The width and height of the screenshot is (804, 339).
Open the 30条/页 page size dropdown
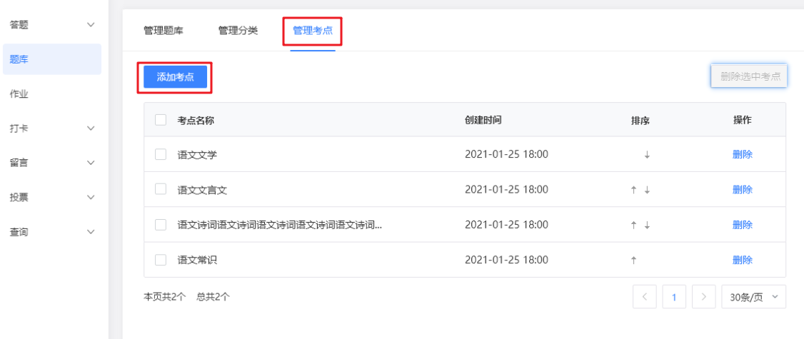pyautogui.click(x=754, y=297)
